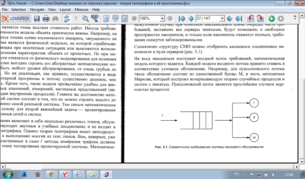Open the Help menu

click(96, 10)
